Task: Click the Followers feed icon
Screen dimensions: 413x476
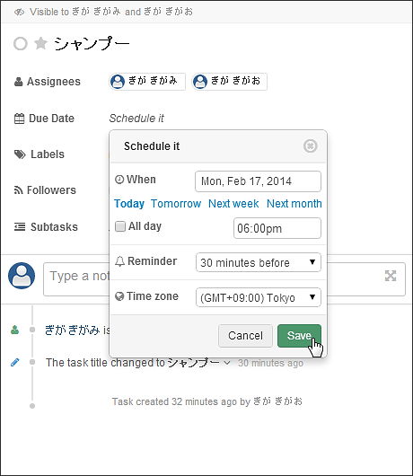Action: (x=18, y=190)
